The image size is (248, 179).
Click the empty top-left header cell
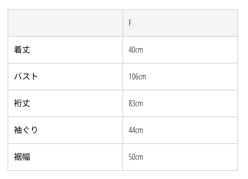tap(65, 23)
